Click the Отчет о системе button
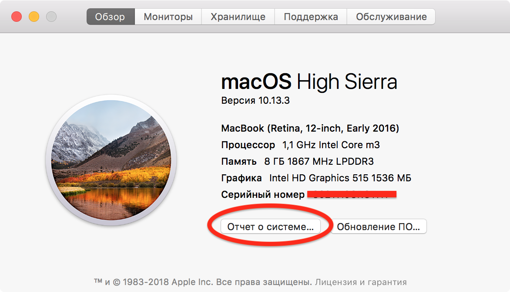The height and width of the screenshot is (292, 510). pyautogui.click(x=271, y=227)
